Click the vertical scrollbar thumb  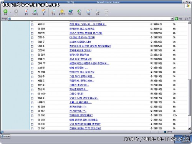click(189, 98)
